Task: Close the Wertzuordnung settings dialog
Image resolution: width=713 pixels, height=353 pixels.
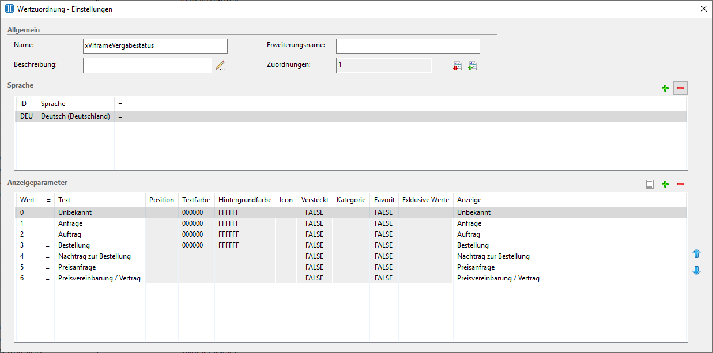Action: (x=703, y=9)
